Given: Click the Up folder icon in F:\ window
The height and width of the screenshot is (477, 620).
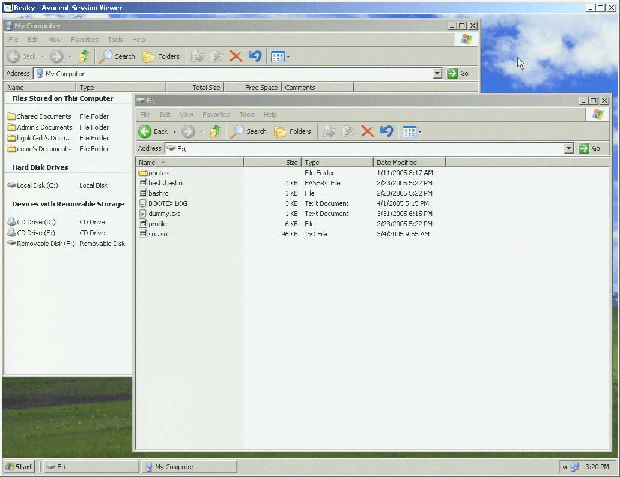Looking at the screenshot, I should click(216, 131).
